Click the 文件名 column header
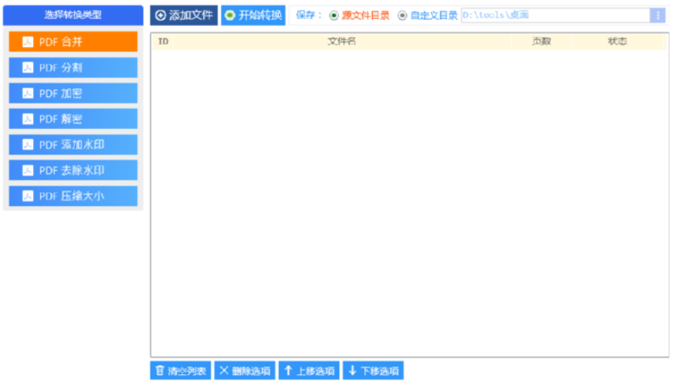 342,41
